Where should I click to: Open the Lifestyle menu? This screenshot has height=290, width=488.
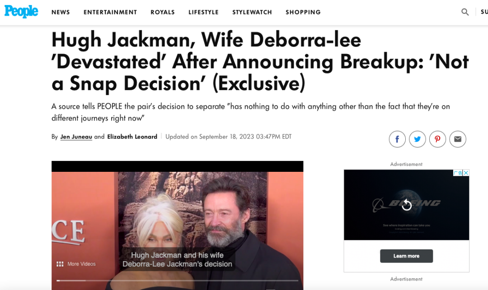(203, 12)
